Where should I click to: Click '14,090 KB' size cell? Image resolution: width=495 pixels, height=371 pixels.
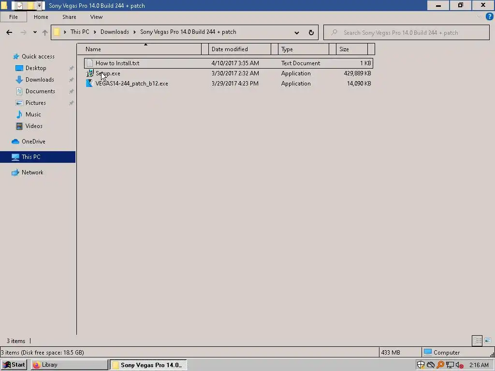click(x=359, y=83)
